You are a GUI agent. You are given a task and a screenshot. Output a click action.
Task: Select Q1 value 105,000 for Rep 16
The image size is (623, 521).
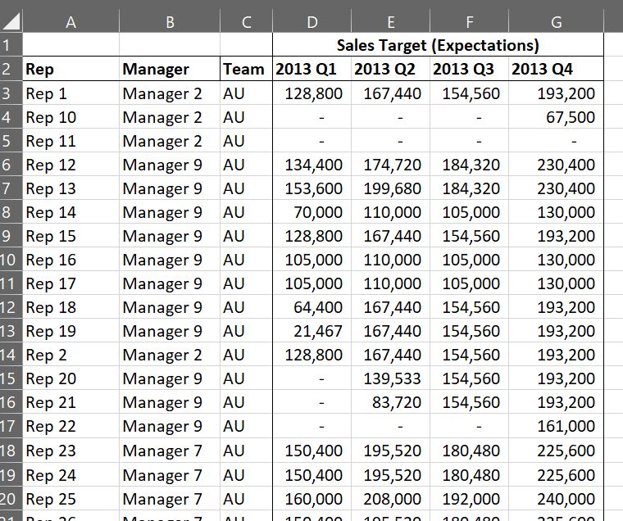click(x=311, y=260)
